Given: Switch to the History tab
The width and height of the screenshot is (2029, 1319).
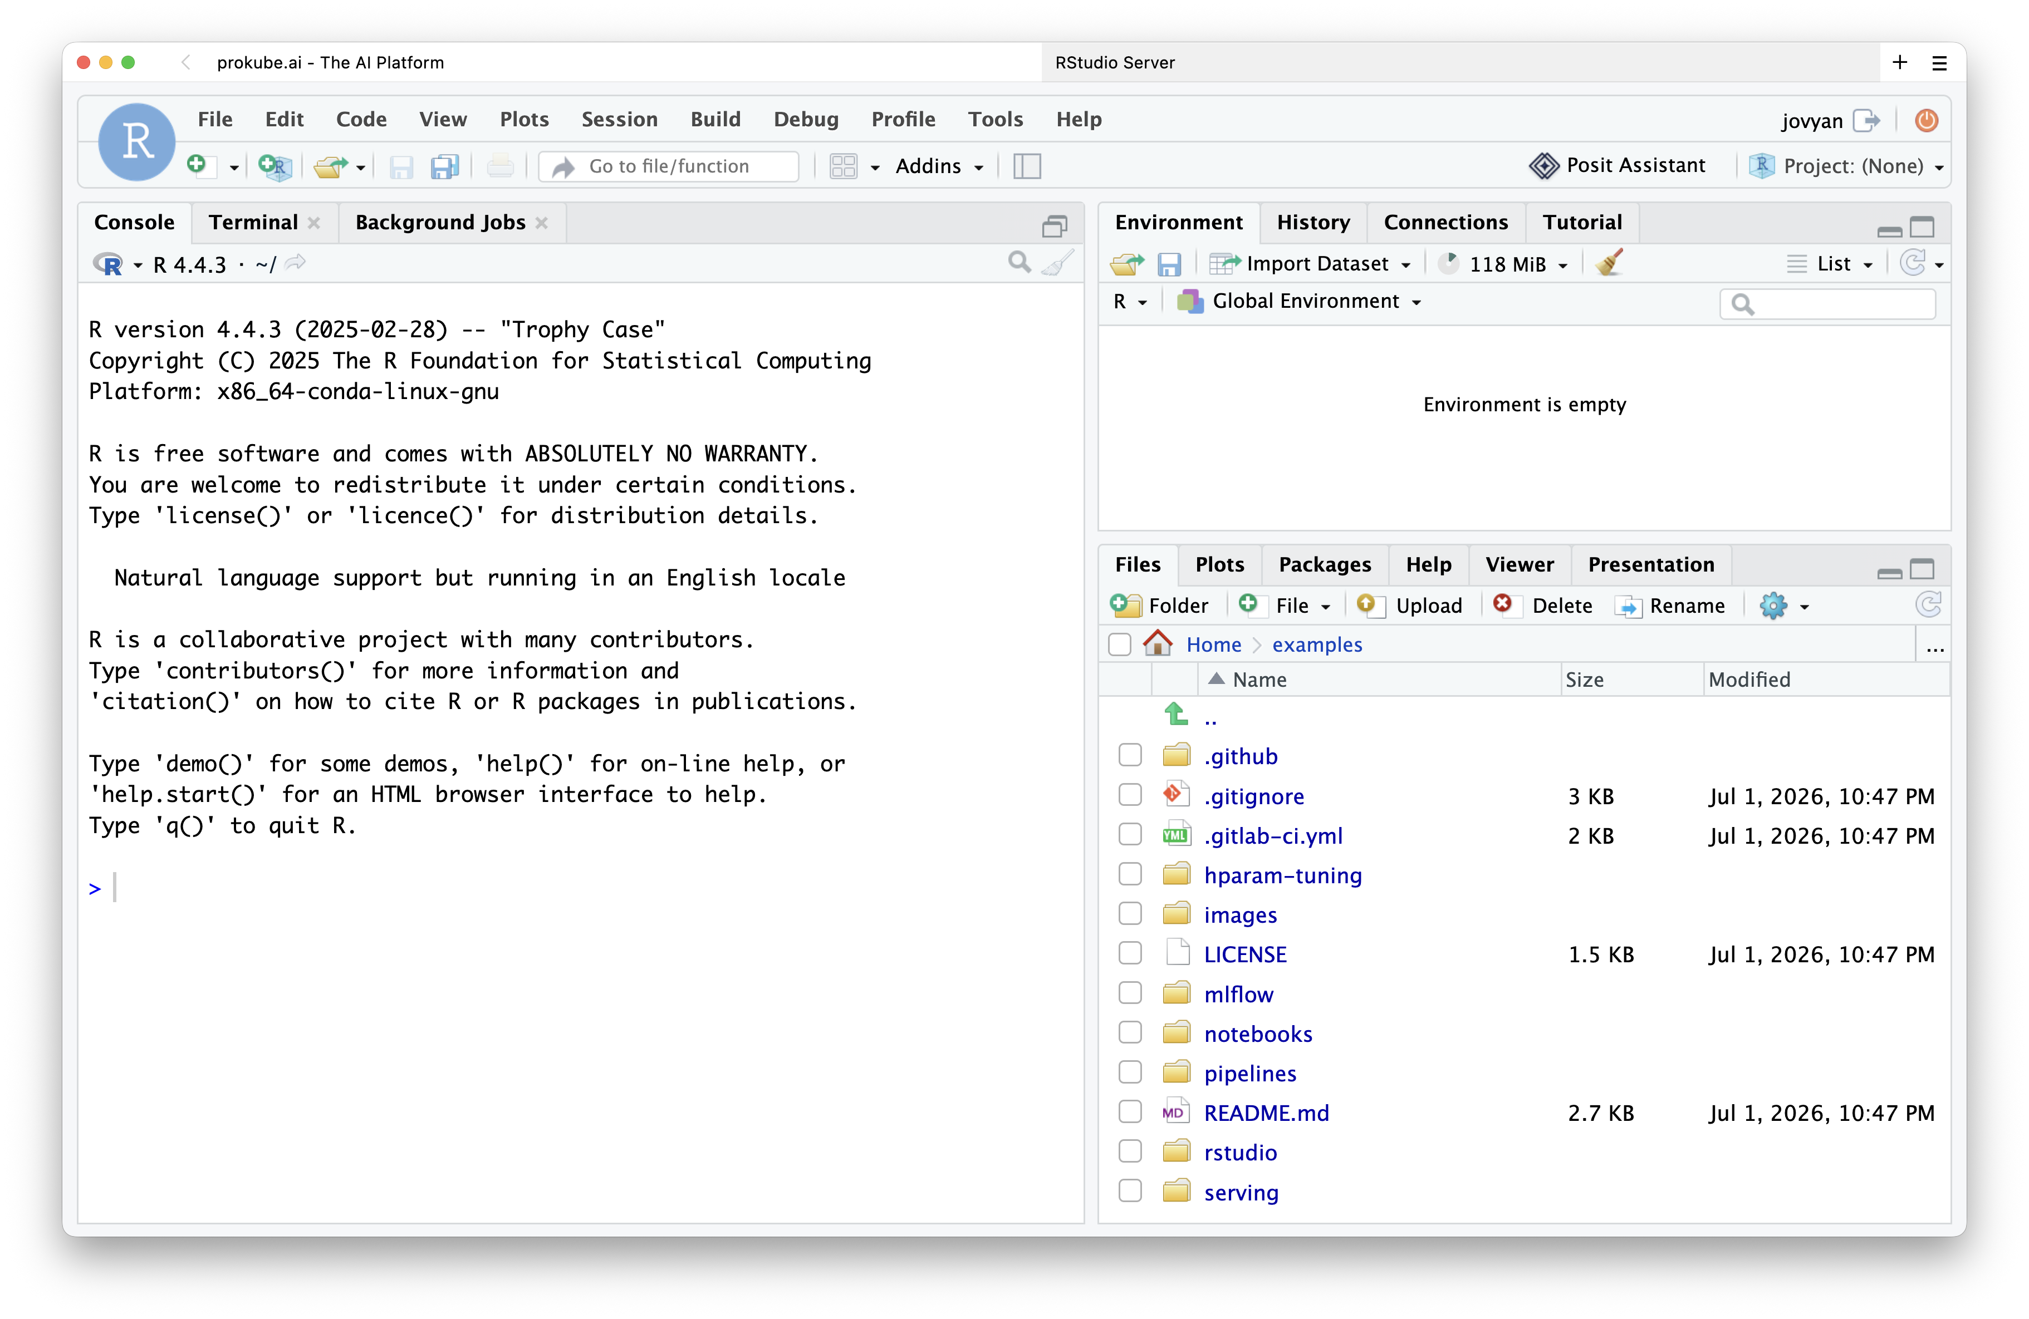Looking at the screenshot, I should 1313,223.
